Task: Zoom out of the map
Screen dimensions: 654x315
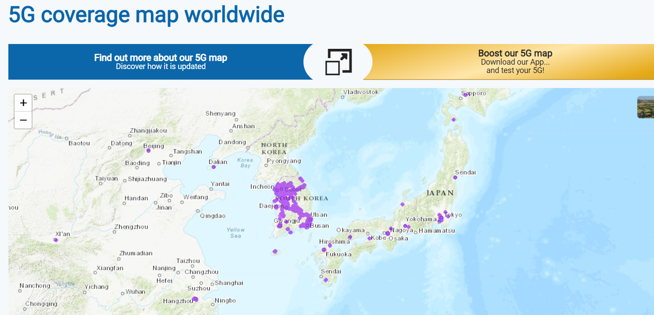Action: pos(23,120)
